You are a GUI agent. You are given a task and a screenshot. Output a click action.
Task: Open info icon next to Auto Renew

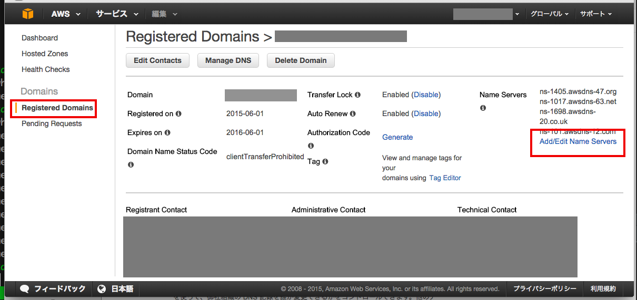coord(353,113)
